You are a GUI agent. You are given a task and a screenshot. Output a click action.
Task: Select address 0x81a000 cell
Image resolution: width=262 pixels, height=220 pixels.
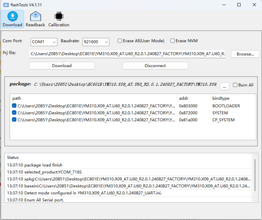(188, 120)
